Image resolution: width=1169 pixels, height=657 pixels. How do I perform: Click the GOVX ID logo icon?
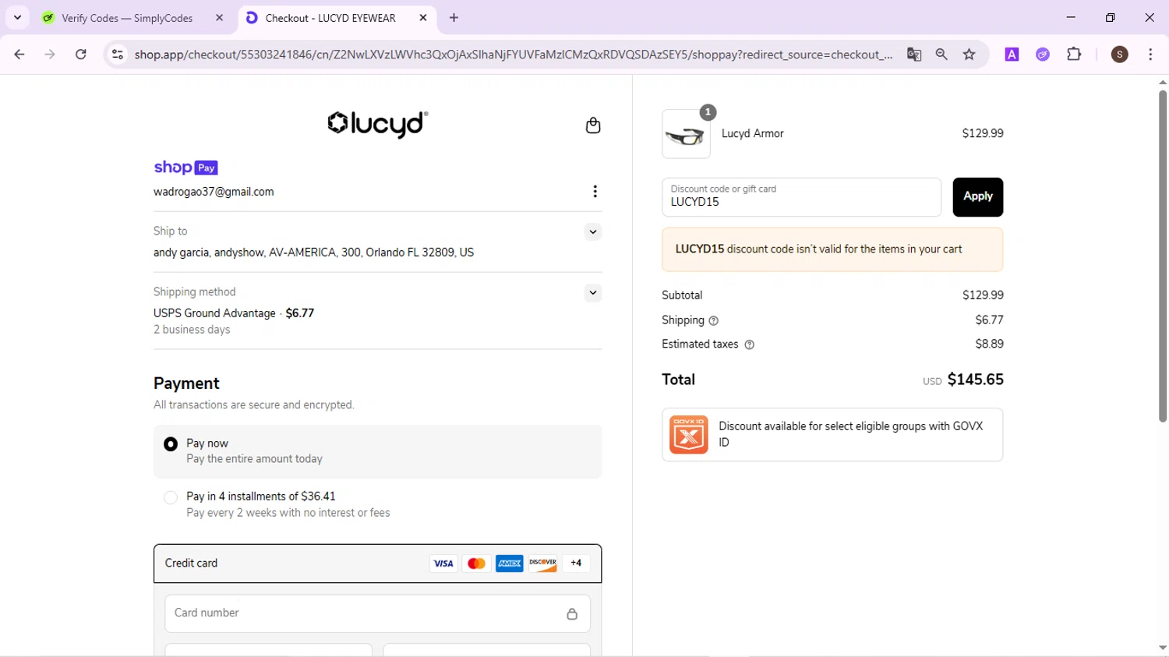click(688, 435)
